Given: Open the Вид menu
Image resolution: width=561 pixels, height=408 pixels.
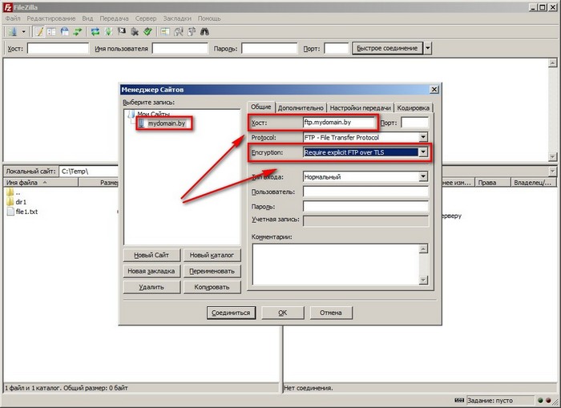Looking at the screenshot, I should tap(87, 18).
